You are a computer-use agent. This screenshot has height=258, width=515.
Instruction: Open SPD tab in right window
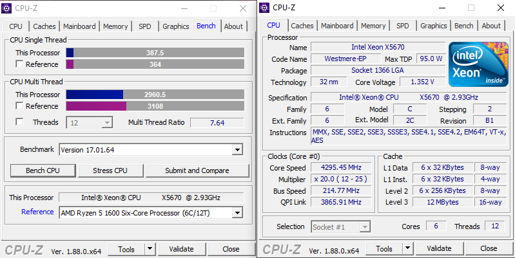click(x=403, y=26)
